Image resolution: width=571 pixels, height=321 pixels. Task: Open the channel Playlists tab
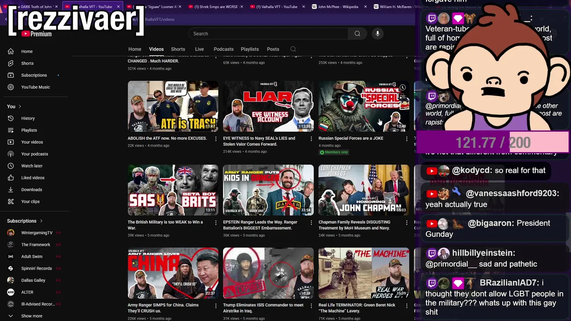(250, 49)
